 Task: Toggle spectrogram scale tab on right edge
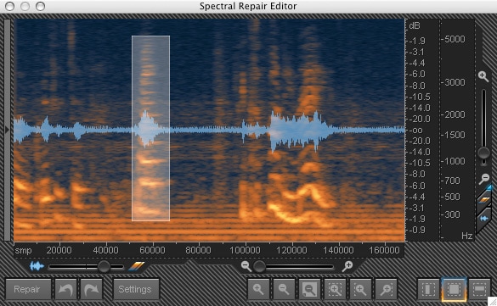tap(484, 199)
